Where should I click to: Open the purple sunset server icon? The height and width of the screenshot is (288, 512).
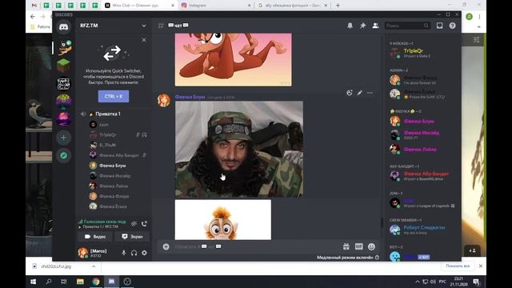pyautogui.click(x=64, y=119)
